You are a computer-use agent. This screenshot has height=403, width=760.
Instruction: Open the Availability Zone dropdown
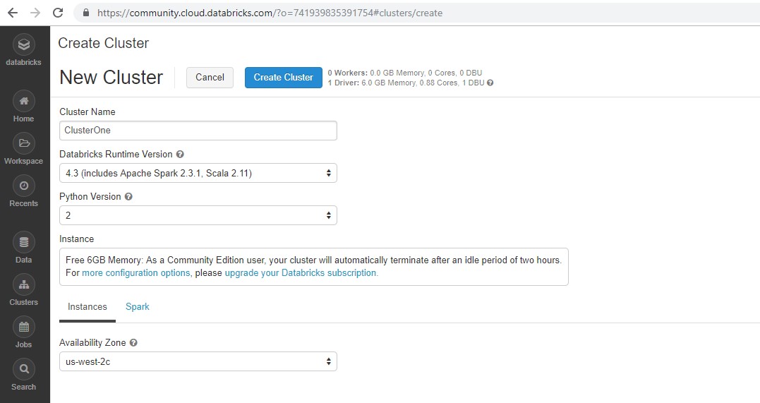198,361
